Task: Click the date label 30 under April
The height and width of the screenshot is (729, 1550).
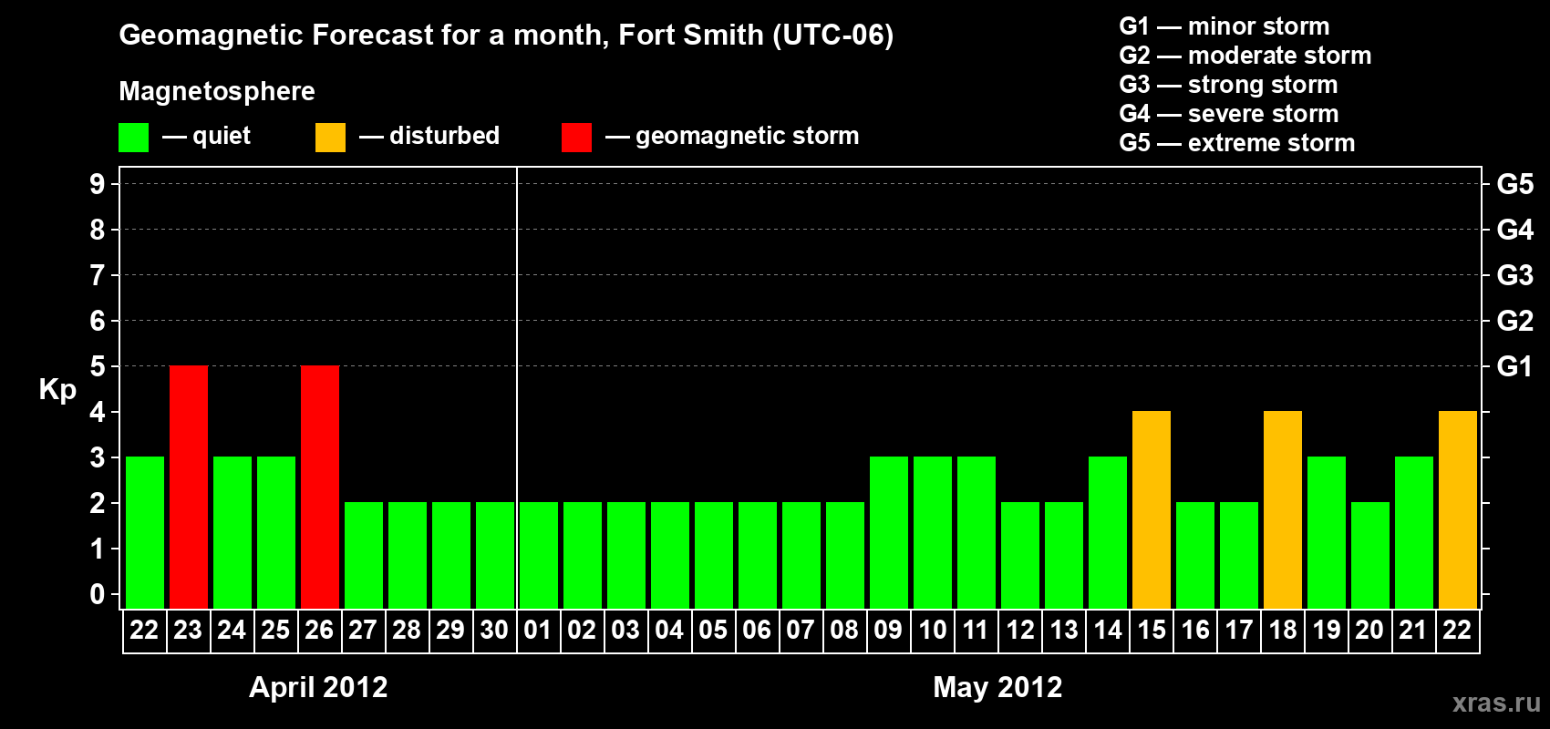Action: (x=494, y=631)
